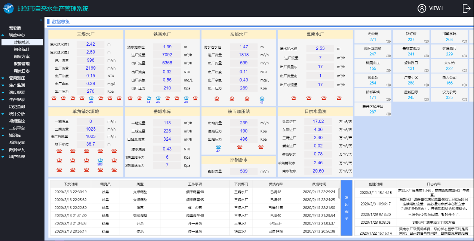
Task: Click the speaker icon on the 火车站 card
Action: click(465, 70)
